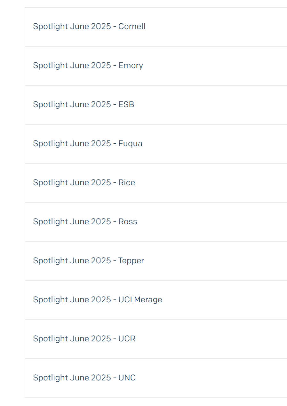This screenshot has height=406, width=287.
Task: Open Spotlight June 2025 - UNC
Action: (x=84, y=378)
